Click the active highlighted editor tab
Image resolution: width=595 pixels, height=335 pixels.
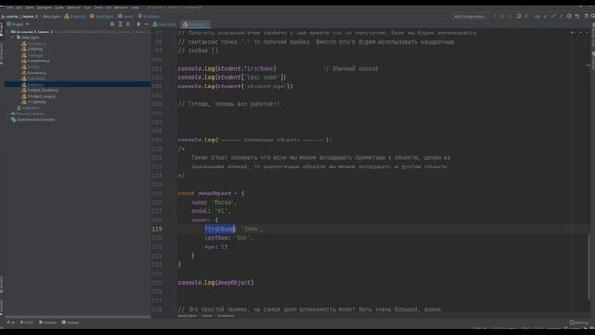coord(195,25)
